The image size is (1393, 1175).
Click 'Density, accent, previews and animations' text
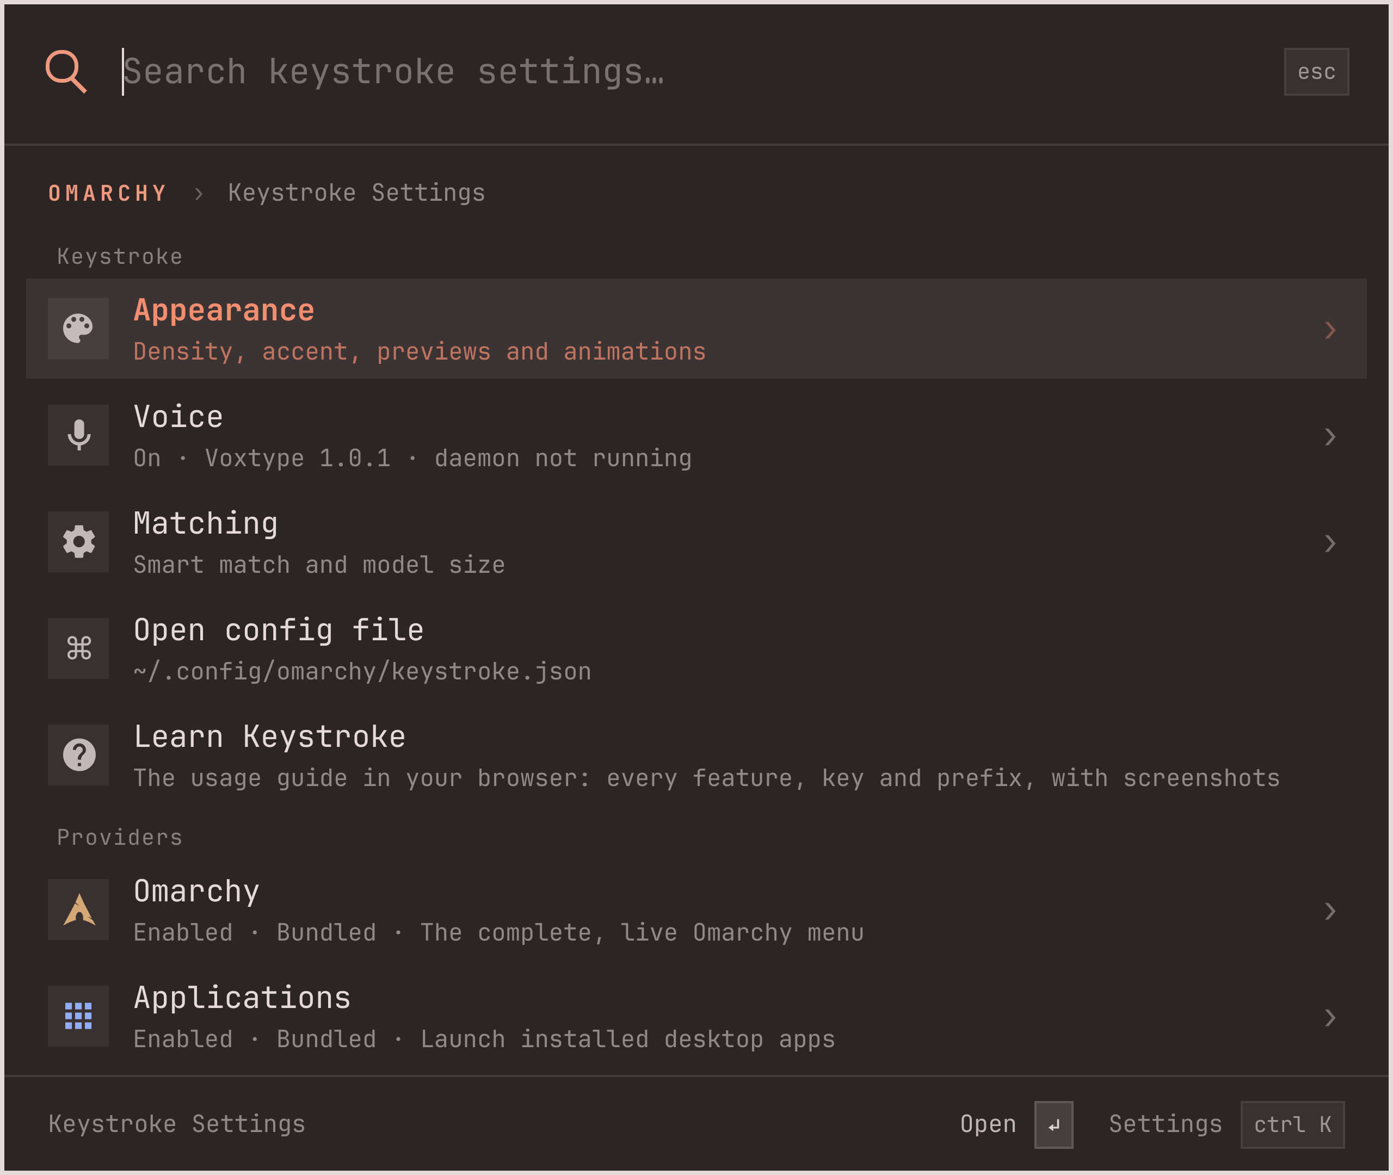420,352
